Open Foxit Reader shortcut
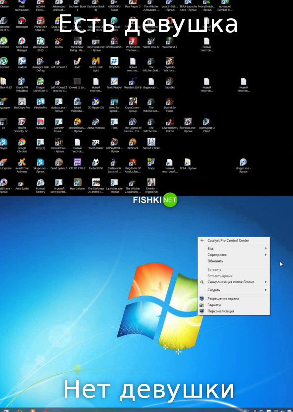293x412 pixels. coord(114,83)
